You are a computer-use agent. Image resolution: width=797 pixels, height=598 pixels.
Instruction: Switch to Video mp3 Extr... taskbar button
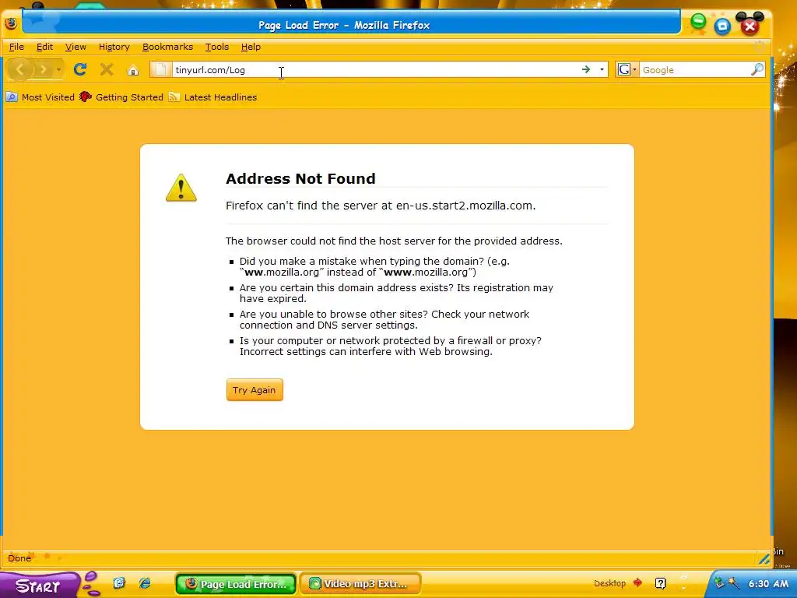pyautogui.click(x=360, y=584)
